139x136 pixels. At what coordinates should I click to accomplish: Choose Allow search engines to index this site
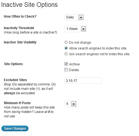tap(66, 48)
